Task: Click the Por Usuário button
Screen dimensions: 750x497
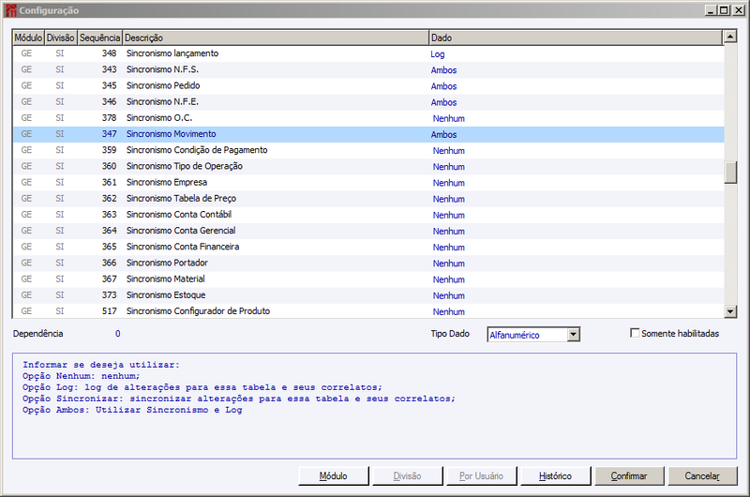Action: click(x=481, y=476)
